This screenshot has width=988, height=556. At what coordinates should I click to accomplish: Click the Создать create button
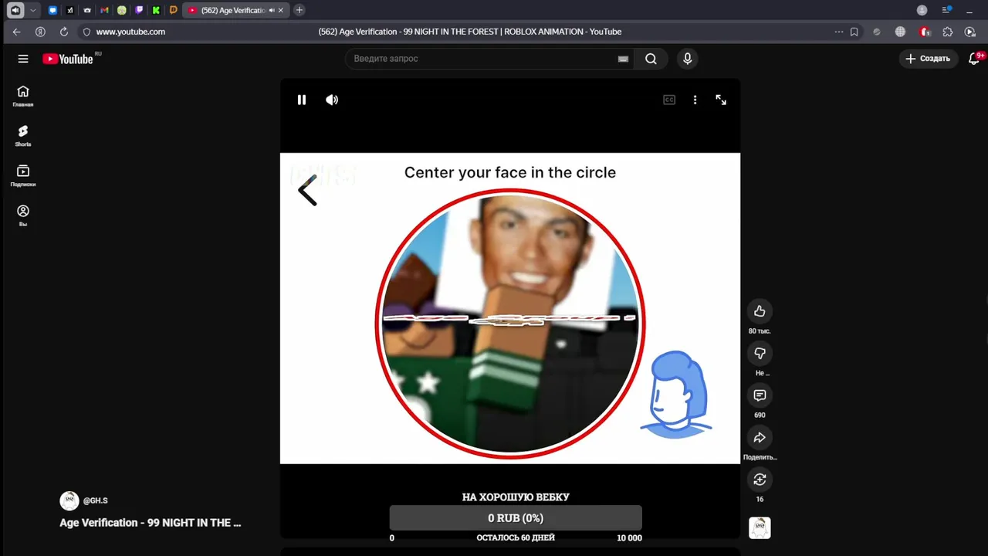point(929,59)
